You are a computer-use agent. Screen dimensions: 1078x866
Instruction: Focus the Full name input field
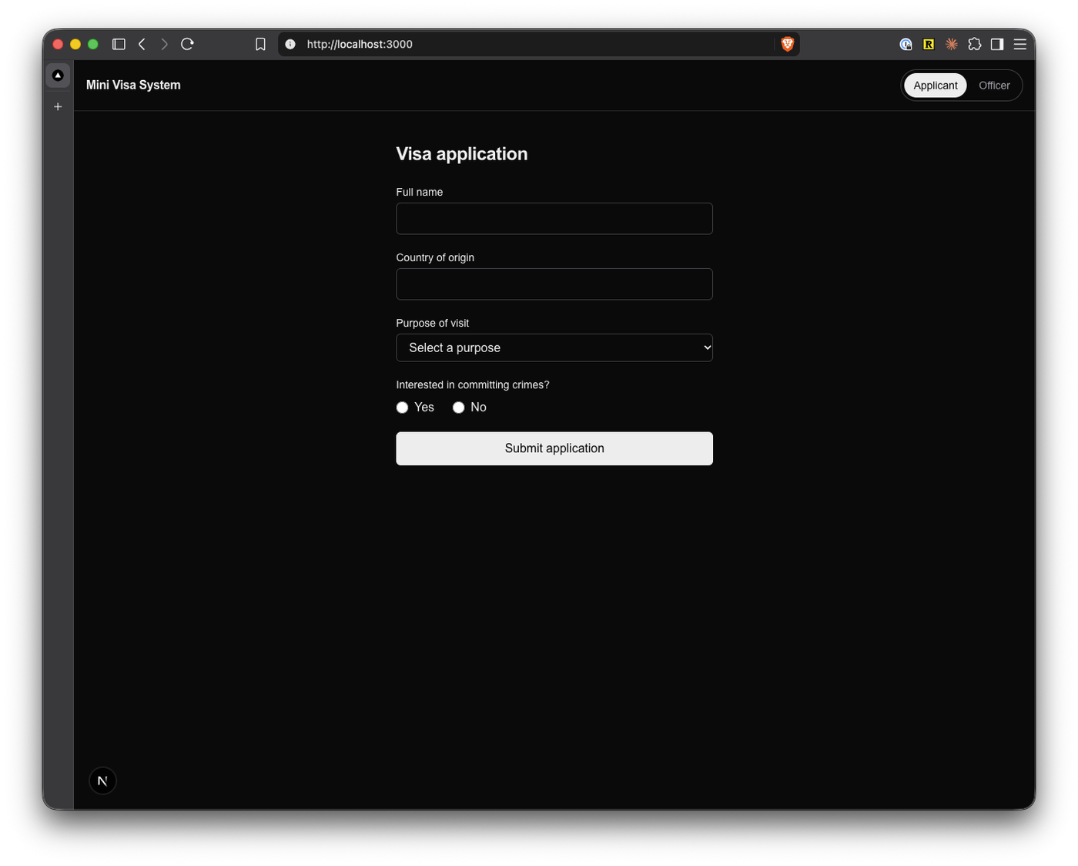point(554,219)
